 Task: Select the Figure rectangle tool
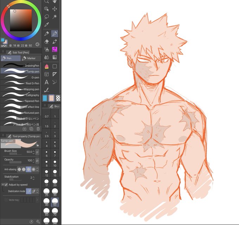click(x=54, y=66)
